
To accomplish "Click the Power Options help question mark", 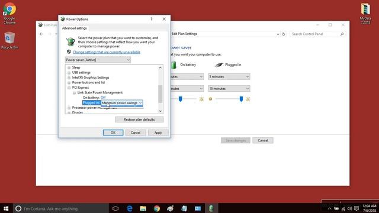I will (x=152, y=19).
